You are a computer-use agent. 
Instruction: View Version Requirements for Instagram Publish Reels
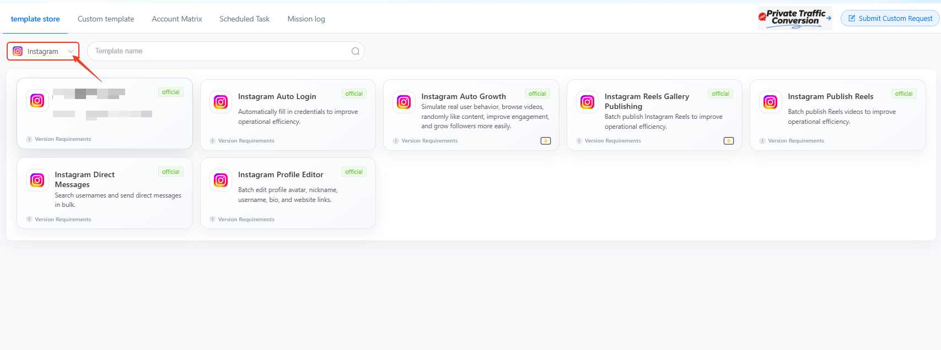792,141
